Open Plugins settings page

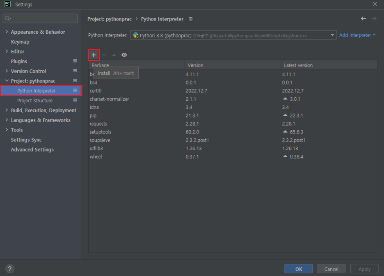(x=19, y=61)
